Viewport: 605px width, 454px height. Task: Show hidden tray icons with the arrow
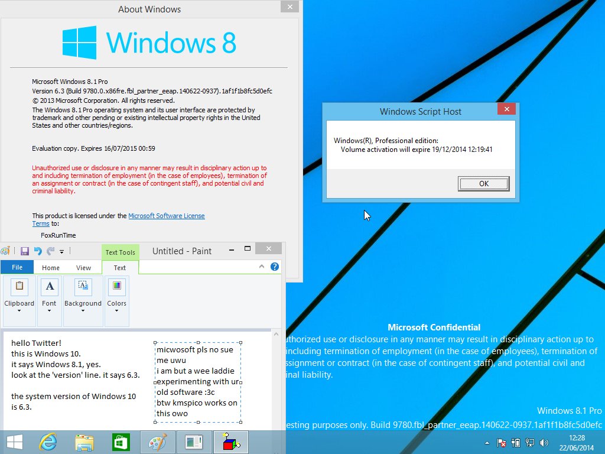[x=487, y=443]
